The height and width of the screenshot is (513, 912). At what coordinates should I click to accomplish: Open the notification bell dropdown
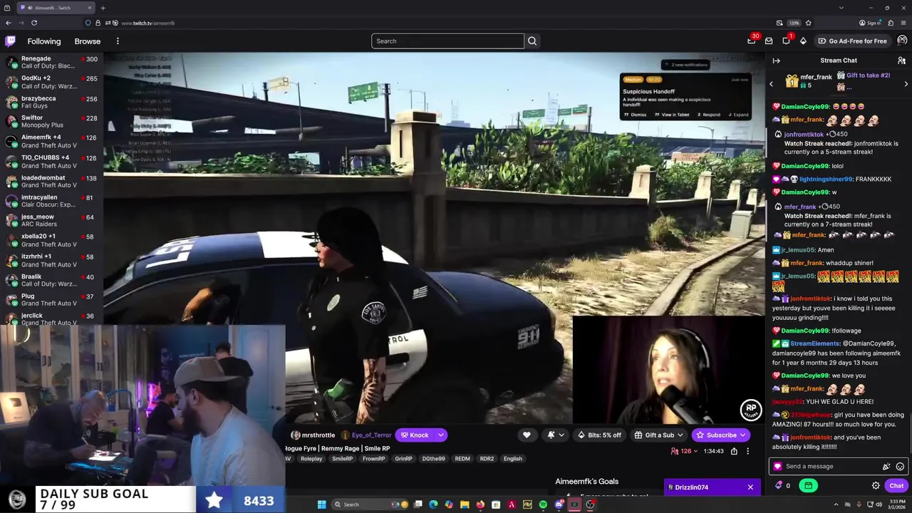click(x=556, y=435)
